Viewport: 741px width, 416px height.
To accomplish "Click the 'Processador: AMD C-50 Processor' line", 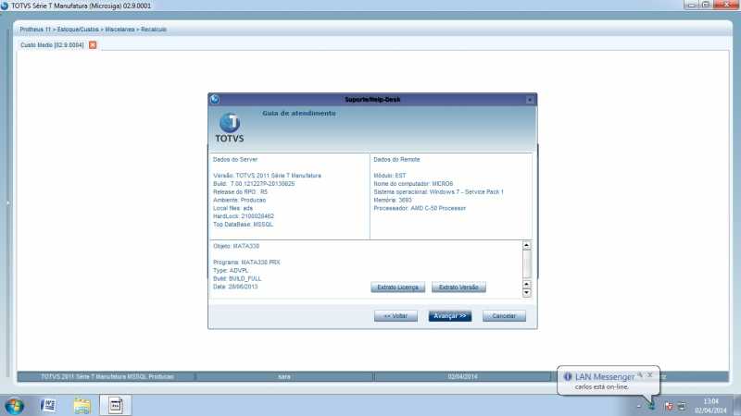I will 420,208.
